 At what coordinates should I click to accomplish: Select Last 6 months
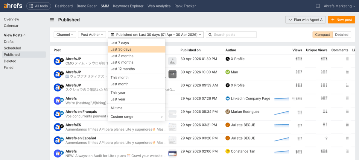137,62
